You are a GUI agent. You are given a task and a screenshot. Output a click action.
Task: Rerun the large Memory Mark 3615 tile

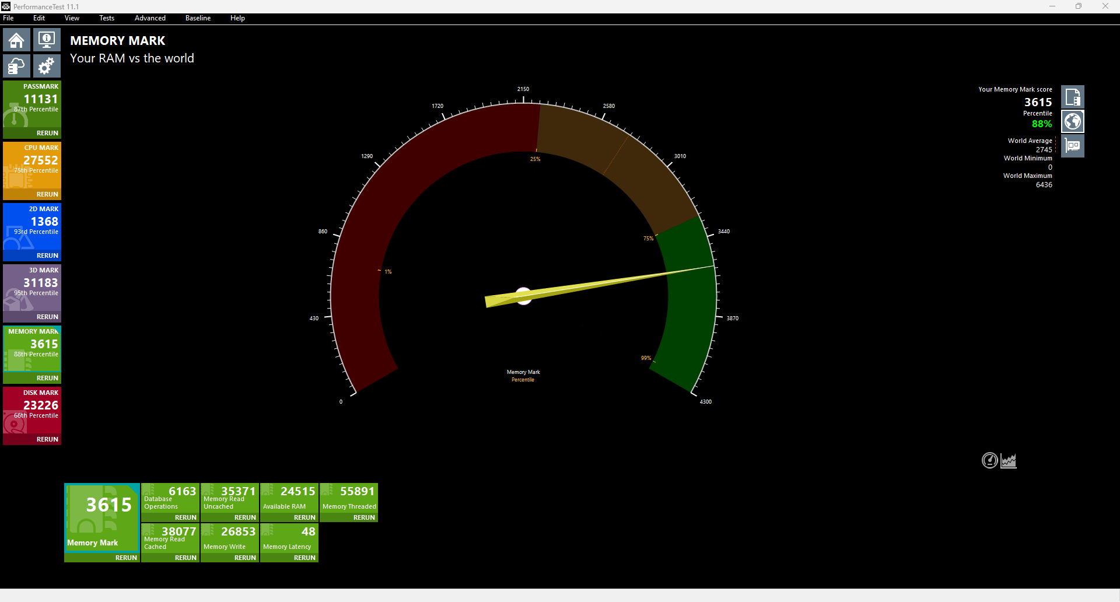[x=126, y=558]
